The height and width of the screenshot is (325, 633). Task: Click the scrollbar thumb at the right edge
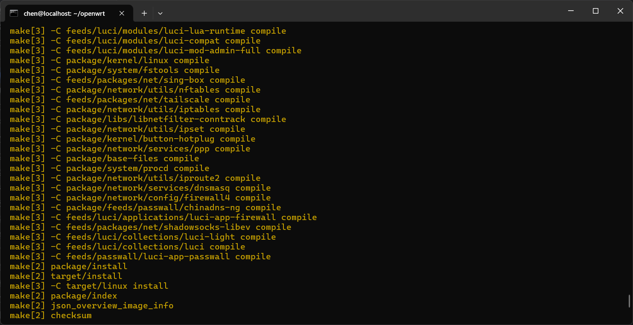[629, 301]
